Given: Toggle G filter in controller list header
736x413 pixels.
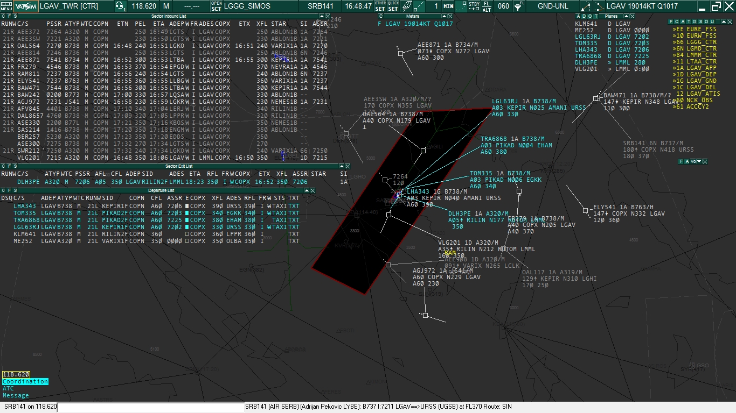Looking at the screenshot, I should click(695, 22).
